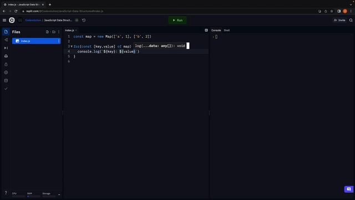Open the Packages sidebar icon
This screenshot has height=200, width=355.
(x=6, y=56)
